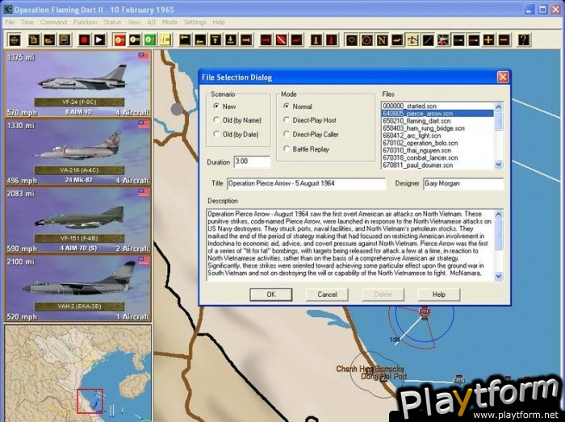Select 670102_operation_bolo.scn file
Image resolution: width=565 pixels, height=422 pixels.
(x=437, y=143)
